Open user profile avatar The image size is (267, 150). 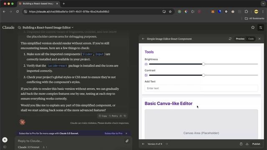5,140
